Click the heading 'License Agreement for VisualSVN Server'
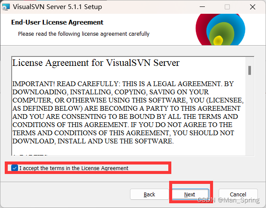The image size is (266, 208). [x=96, y=63]
